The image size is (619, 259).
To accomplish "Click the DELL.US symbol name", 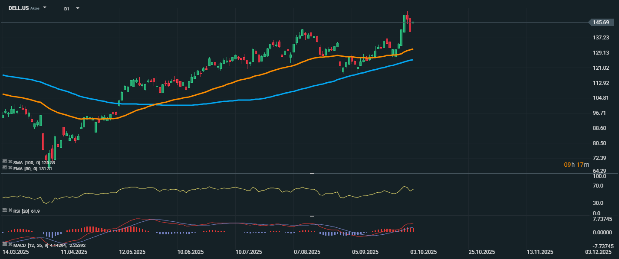I will point(18,8).
